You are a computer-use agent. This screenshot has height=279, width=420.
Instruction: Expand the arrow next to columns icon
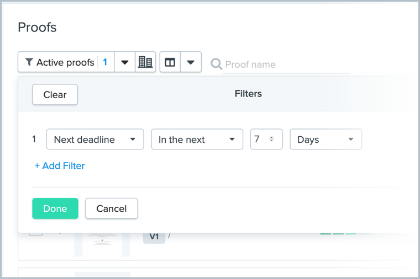pyautogui.click(x=191, y=62)
